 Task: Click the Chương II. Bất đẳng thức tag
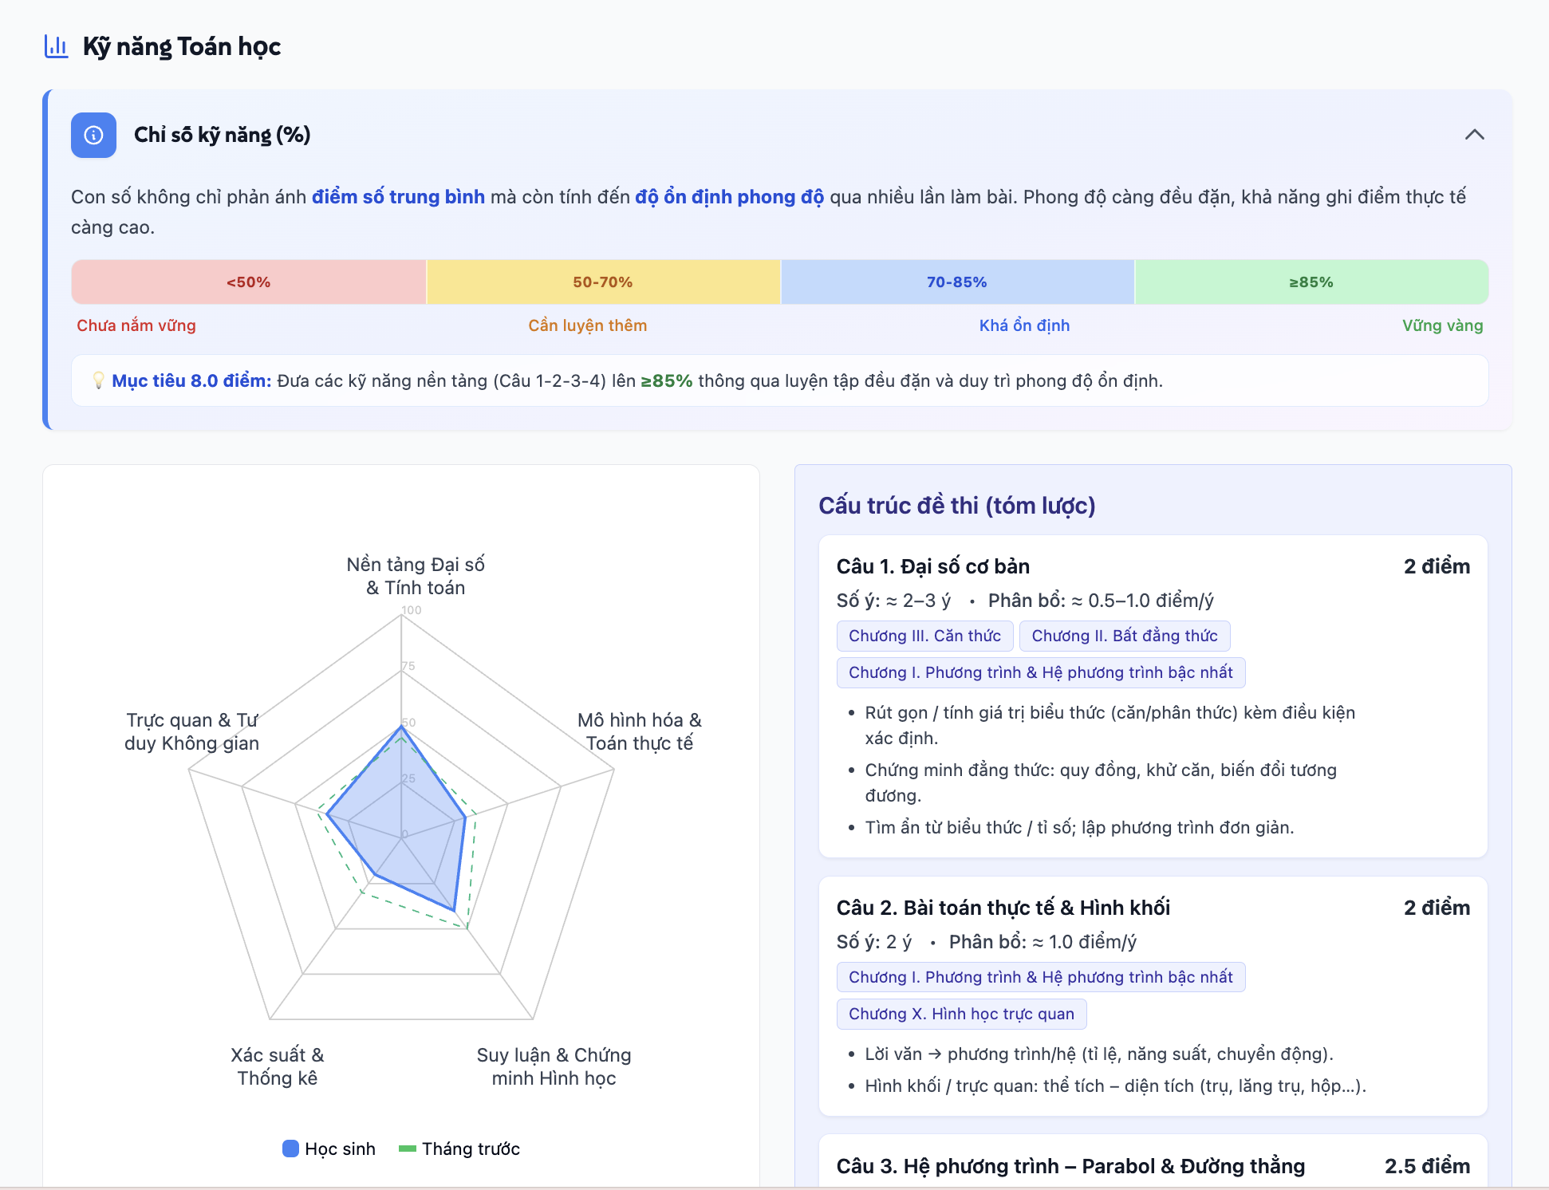[x=1125, y=636]
